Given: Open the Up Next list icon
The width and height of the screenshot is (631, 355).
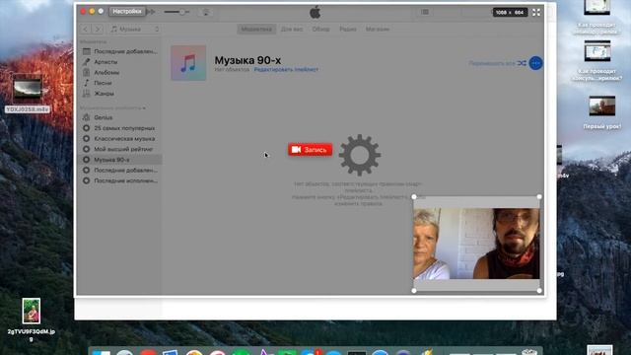Looking at the screenshot, I should pyautogui.click(x=425, y=12).
